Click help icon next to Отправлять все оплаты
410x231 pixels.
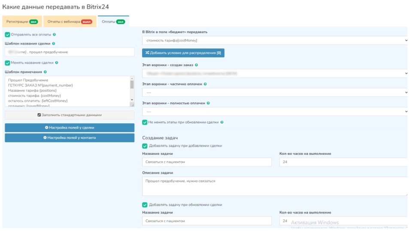54,35
